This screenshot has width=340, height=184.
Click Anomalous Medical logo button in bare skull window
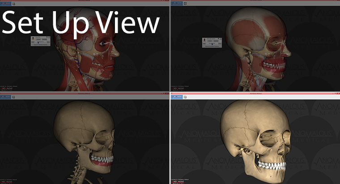coord(176,97)
